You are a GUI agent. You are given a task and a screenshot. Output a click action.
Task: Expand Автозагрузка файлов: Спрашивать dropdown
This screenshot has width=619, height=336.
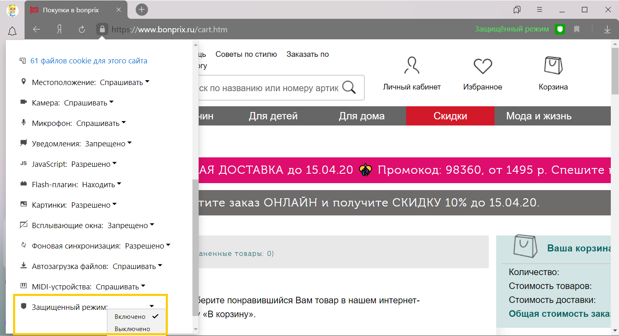[138, 266]
